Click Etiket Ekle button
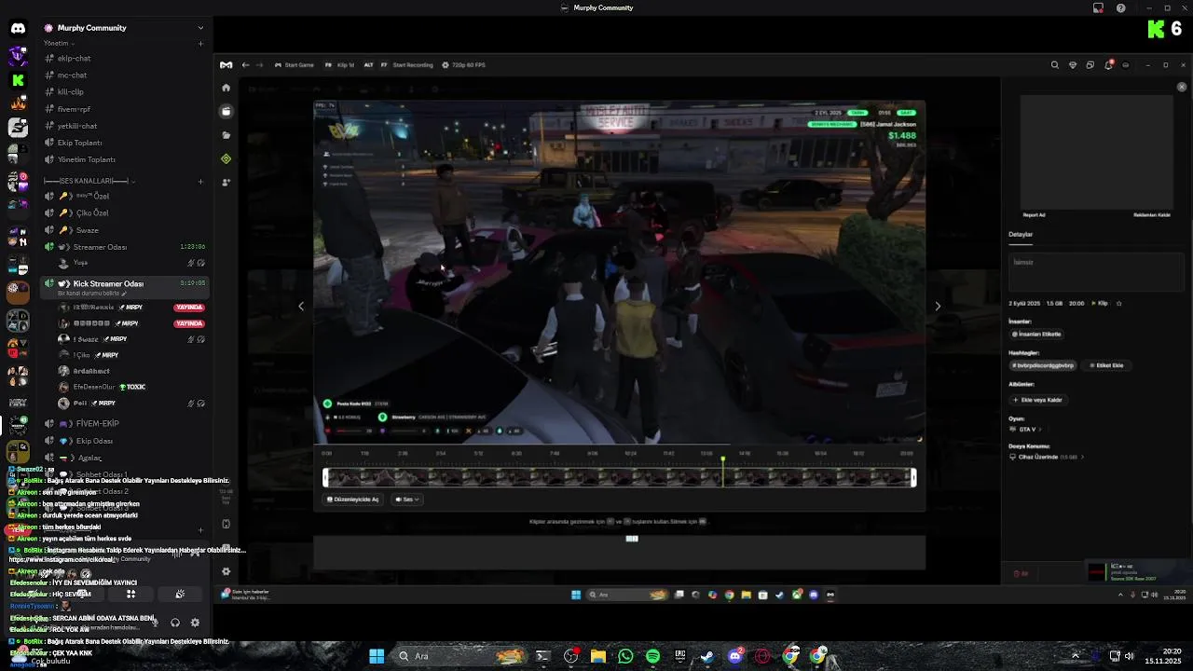Viewport: 1193px width, 671px height. pos(1106,365)
